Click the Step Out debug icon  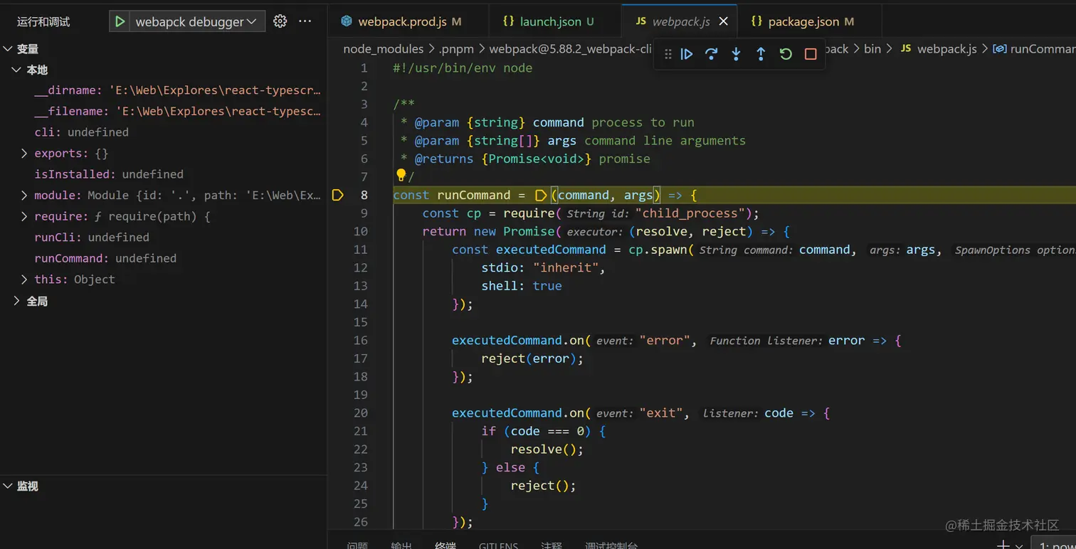tap(761, 54)
